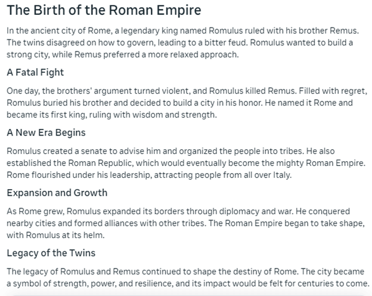The height and width of the screenshot is (296, 372).
Task: Click the phrase "Filled with regret"
Action: [331, 91]
